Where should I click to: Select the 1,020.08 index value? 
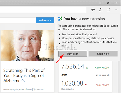(72, 83)
